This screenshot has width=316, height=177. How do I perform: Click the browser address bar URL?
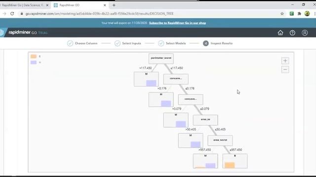[x=99, y=14]
